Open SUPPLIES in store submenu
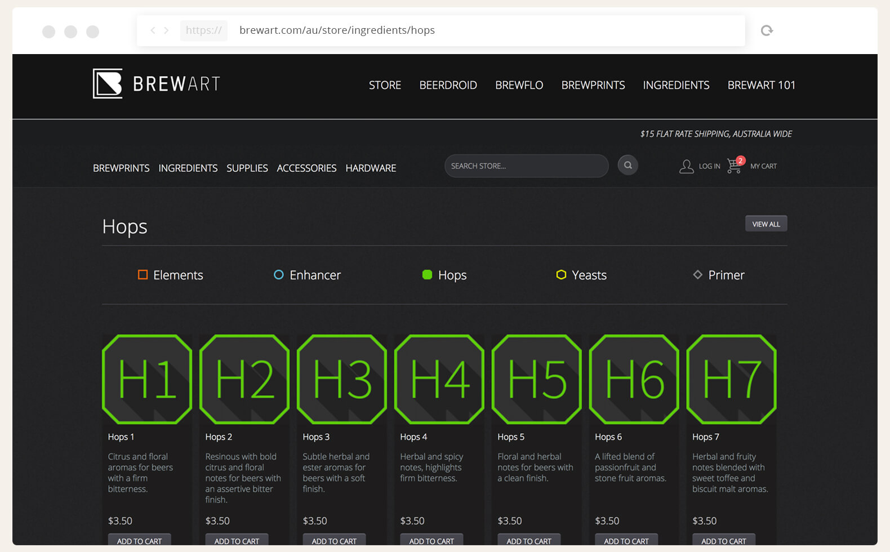Screen dimensions: 890x552 tap(247, 168)
